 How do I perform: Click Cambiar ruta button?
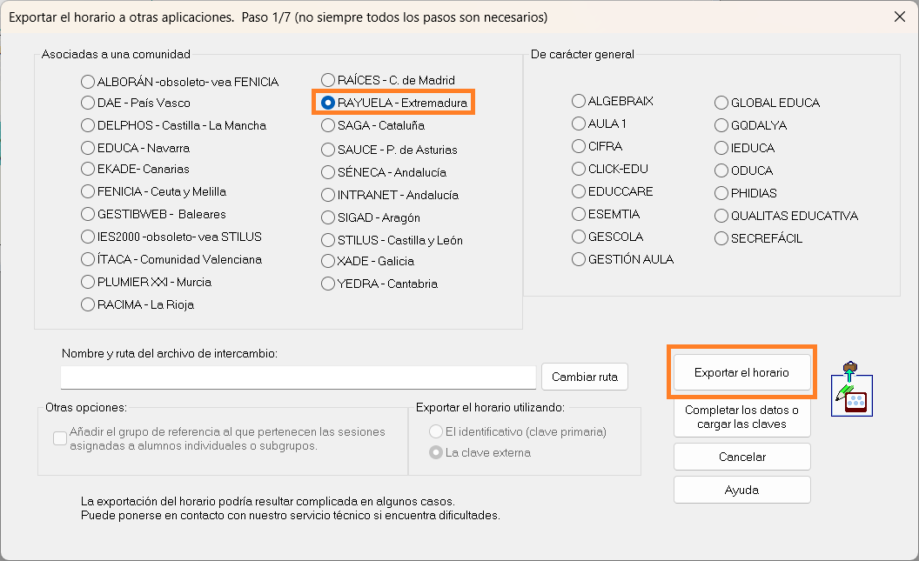coord(585,377)
